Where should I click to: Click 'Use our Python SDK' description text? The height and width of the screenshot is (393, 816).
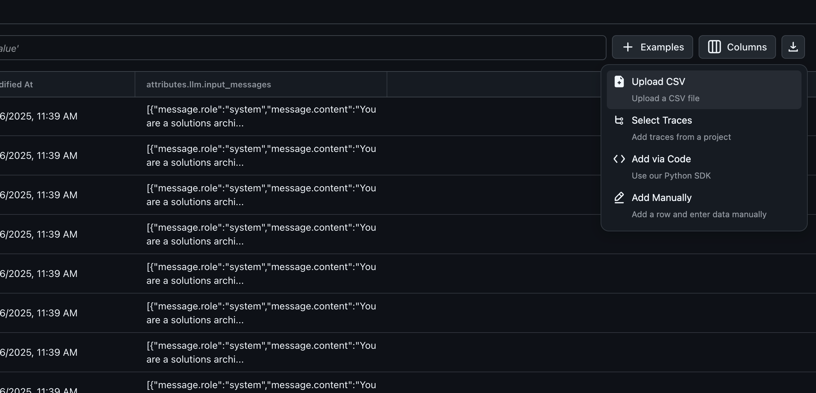[x=671, y=176]
